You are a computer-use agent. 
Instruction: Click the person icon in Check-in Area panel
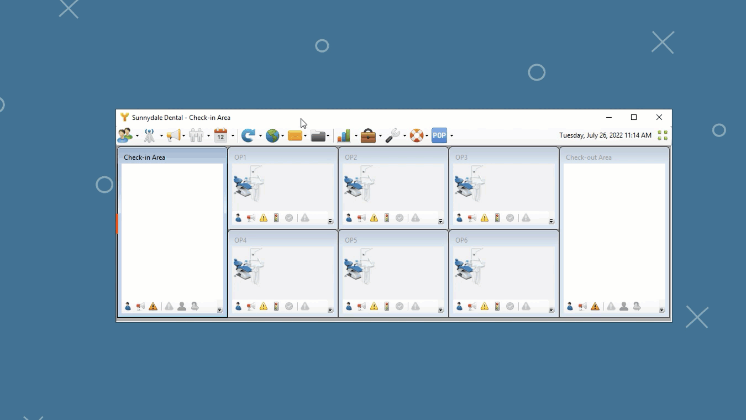(x=128, y=306)
